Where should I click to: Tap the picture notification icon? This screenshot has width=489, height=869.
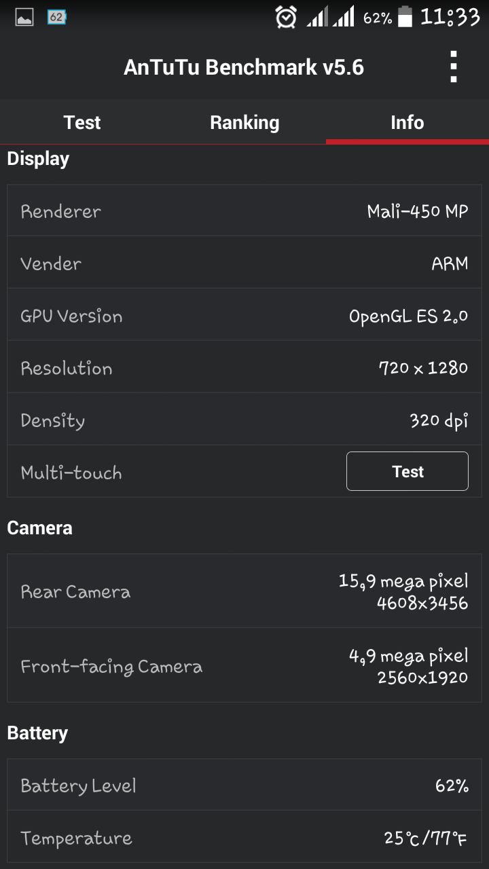click(x=24, y=17)
